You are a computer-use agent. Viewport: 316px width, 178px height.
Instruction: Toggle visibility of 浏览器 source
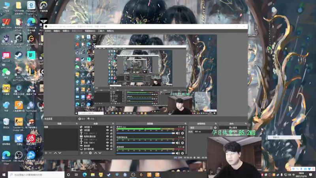107,130
